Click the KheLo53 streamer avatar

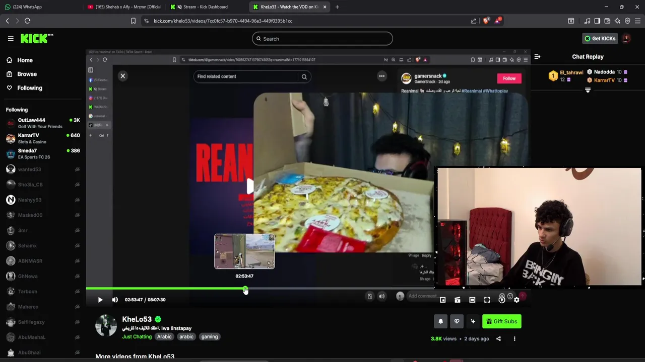[106, 326]
